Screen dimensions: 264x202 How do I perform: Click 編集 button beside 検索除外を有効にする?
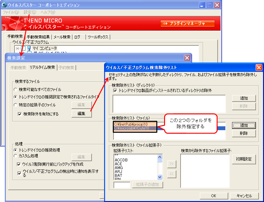point(82,114)
